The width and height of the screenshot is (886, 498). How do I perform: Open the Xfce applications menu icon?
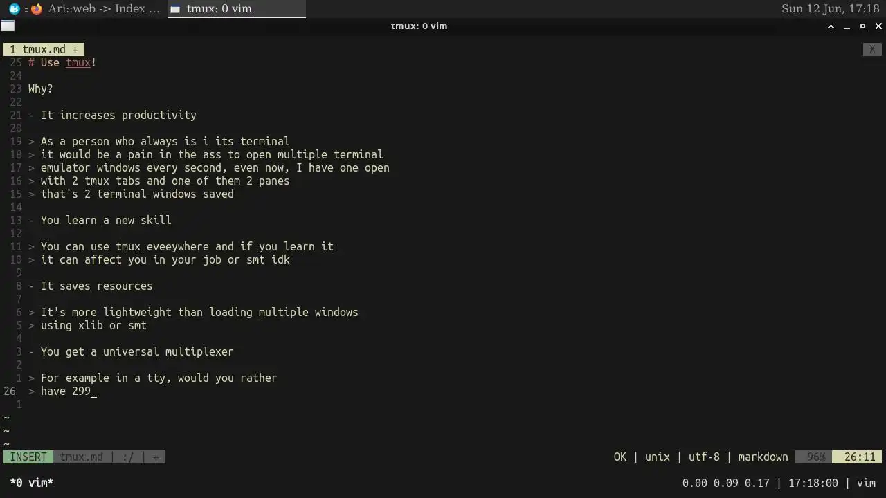14,9
